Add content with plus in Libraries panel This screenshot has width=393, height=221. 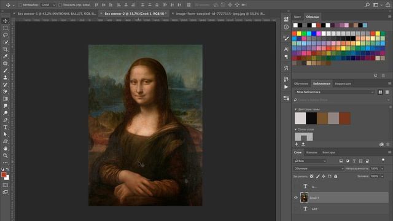point(297,144)
